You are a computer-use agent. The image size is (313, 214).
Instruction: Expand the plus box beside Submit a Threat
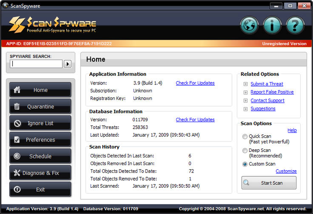(x=246, y=84)
